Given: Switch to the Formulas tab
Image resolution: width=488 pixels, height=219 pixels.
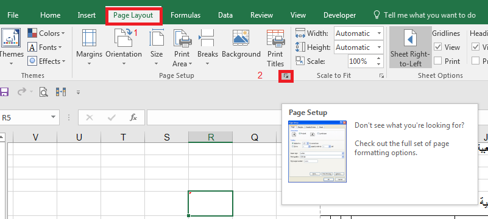Looking at the screenshot, I should tap(185, 15).
